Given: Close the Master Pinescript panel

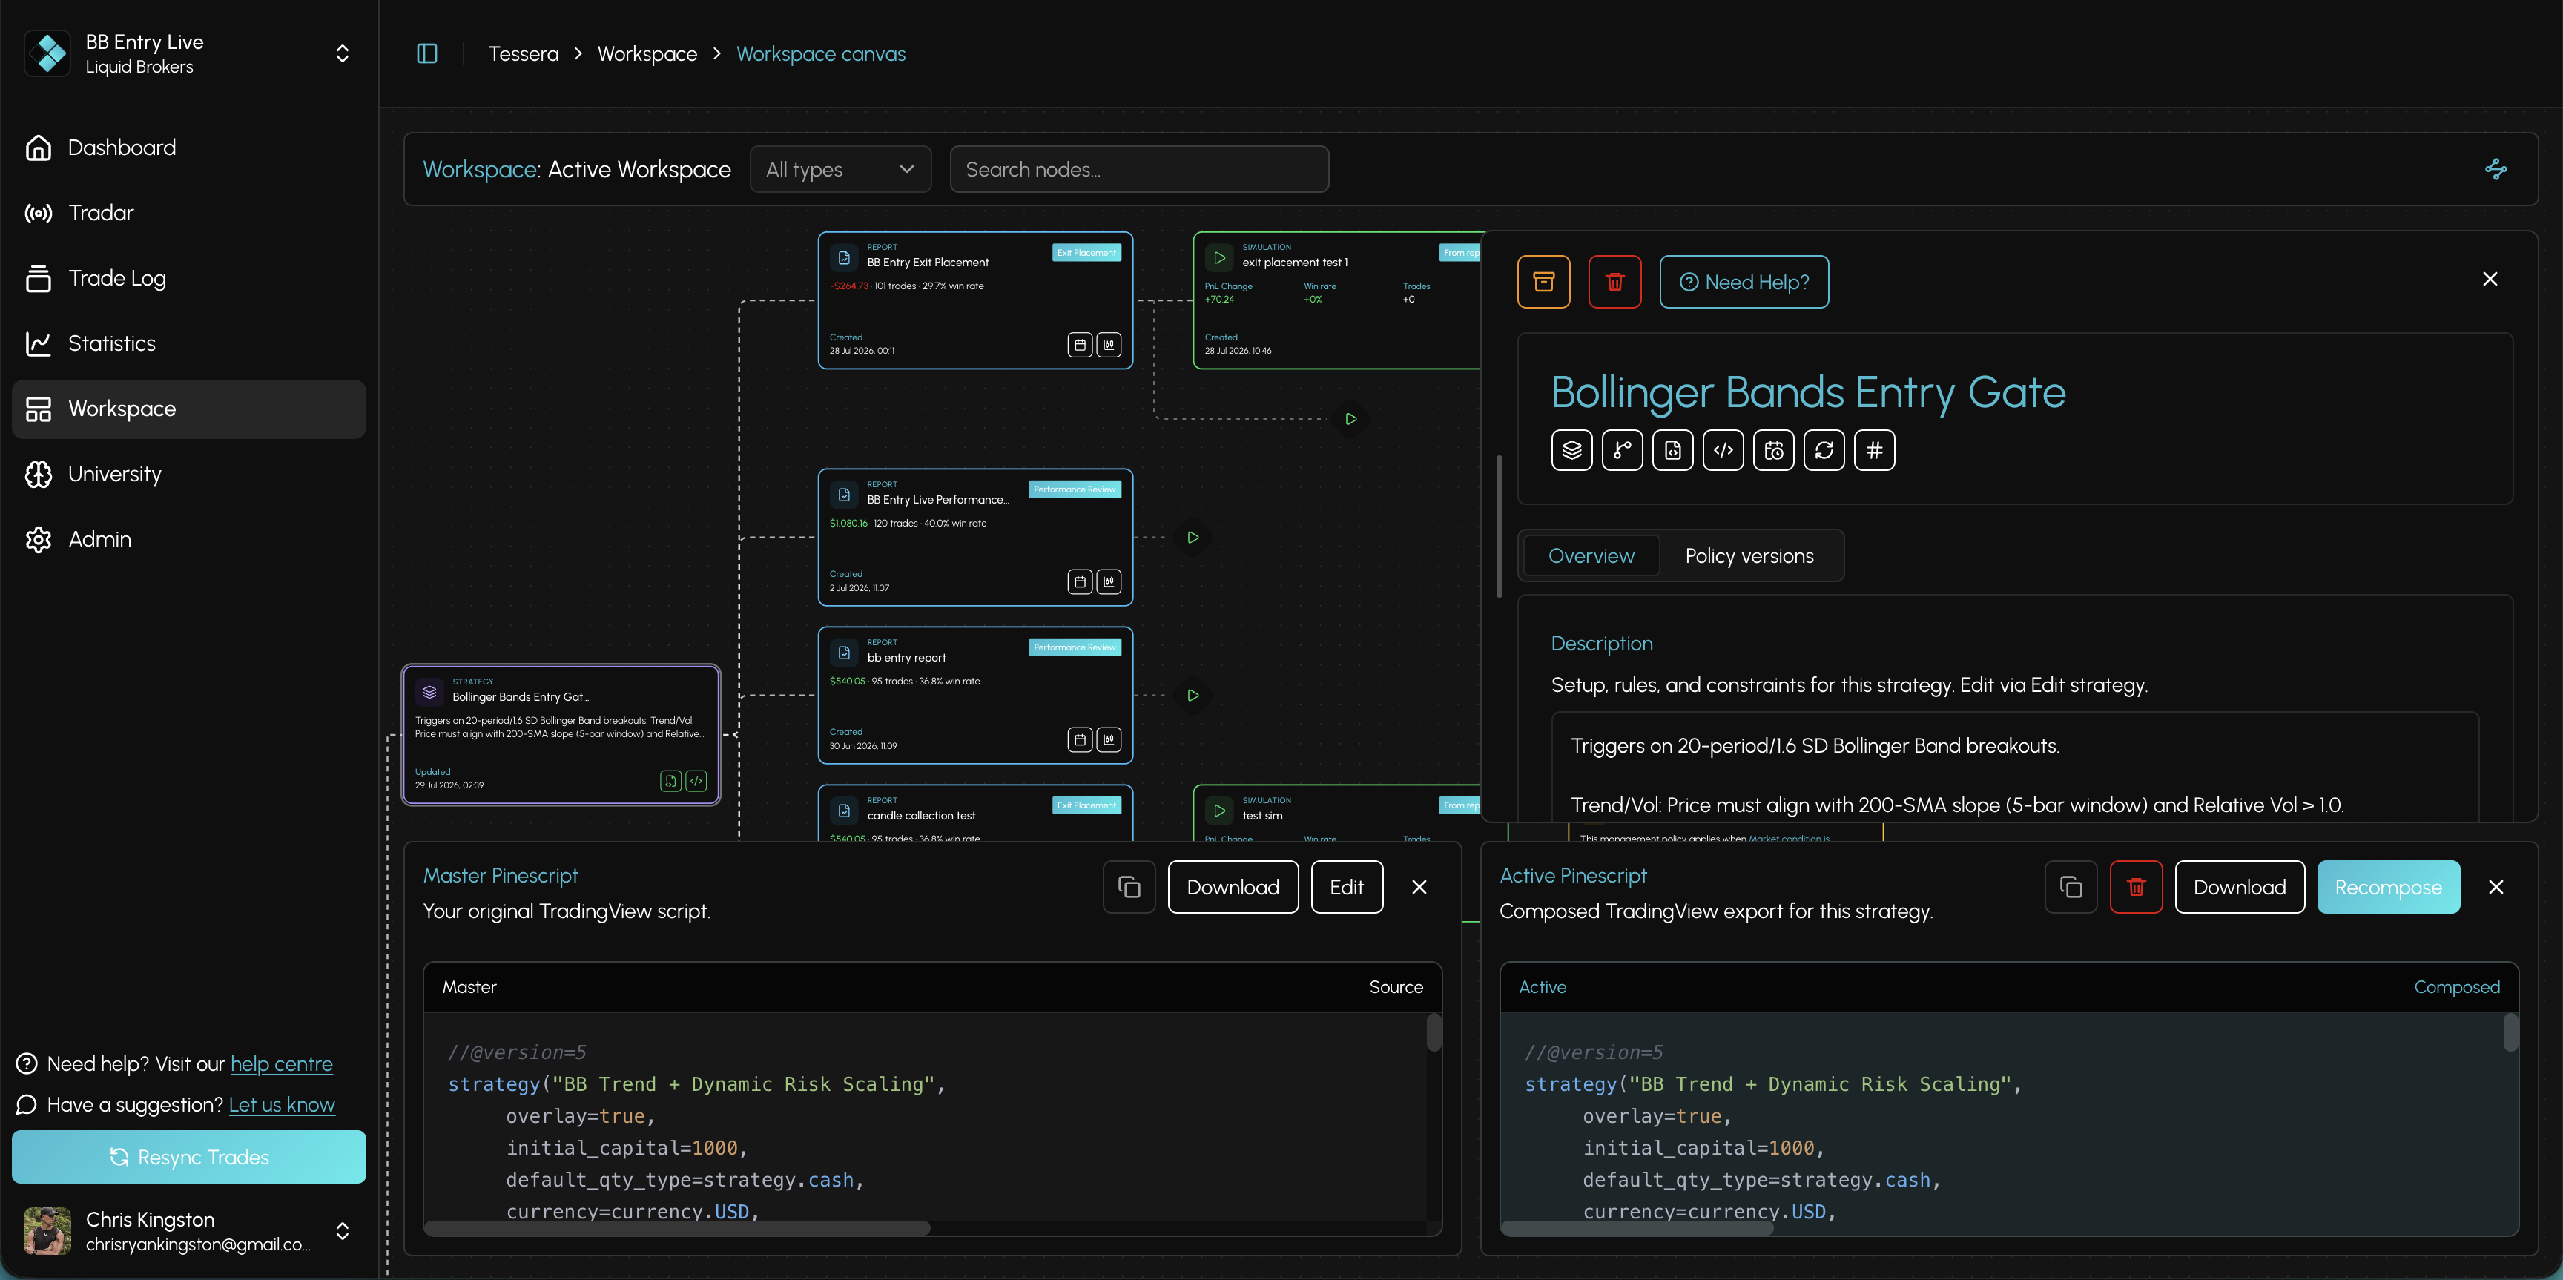Looking at the screenshot, I should point(1419,887).
